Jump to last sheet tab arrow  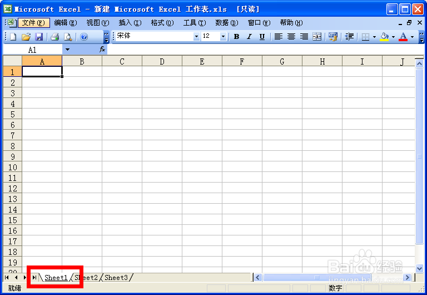(34, 278)
